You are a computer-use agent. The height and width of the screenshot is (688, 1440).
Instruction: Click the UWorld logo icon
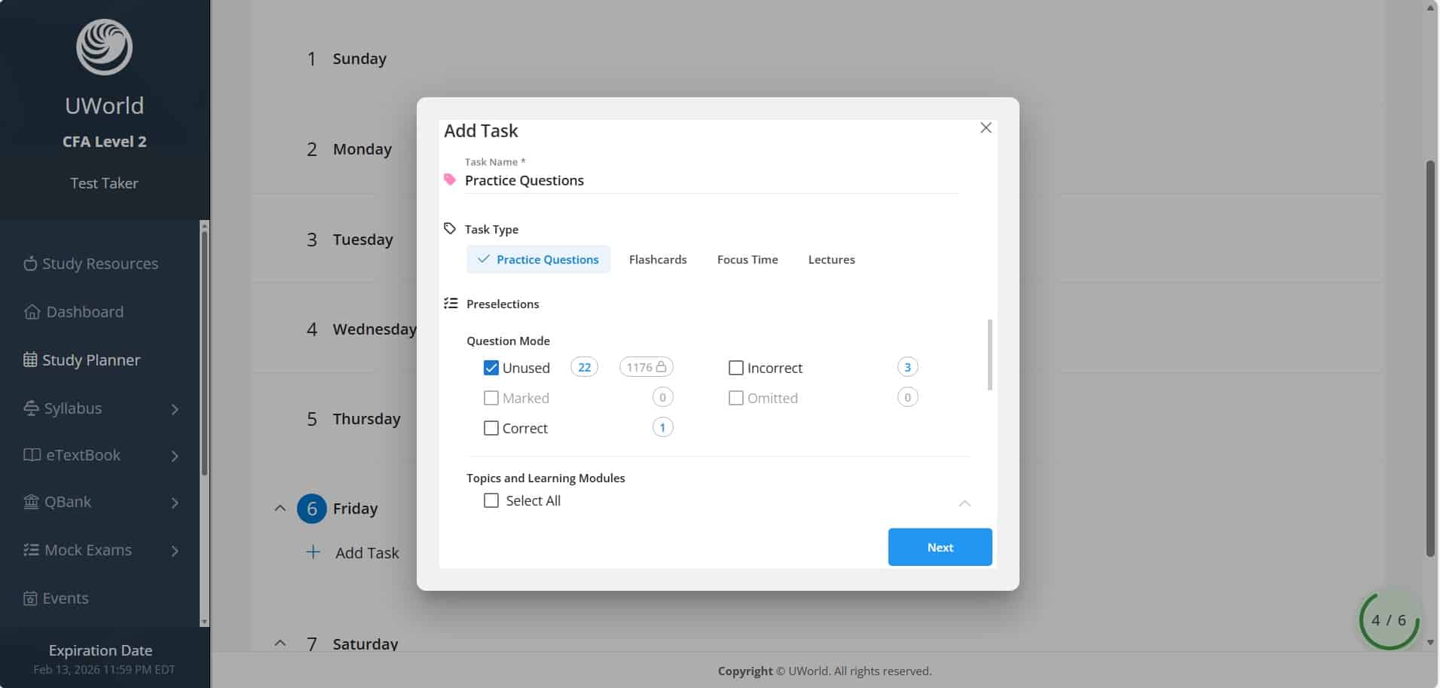[104, 47]
